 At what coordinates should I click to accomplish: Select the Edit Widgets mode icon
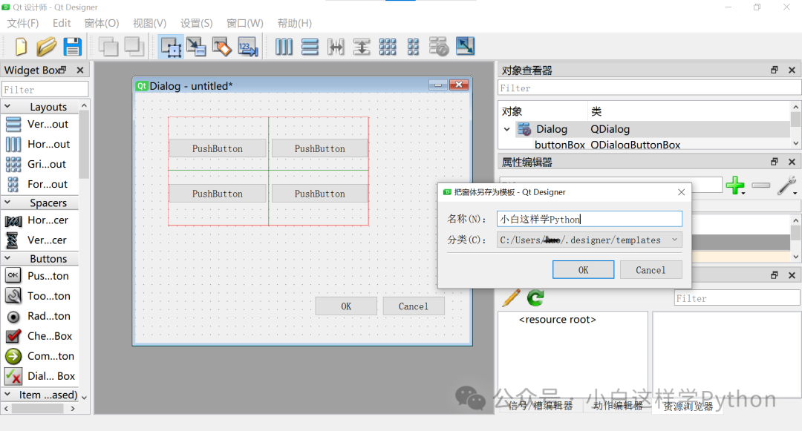pyautogui.click(x=171, y=47)
